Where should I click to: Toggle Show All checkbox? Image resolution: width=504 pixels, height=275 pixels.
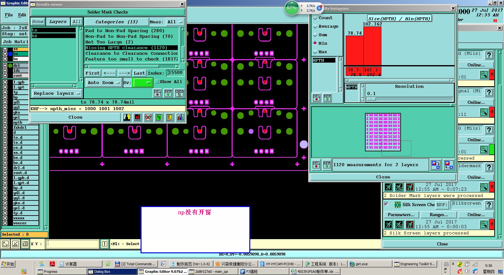[x=157, y=81]
